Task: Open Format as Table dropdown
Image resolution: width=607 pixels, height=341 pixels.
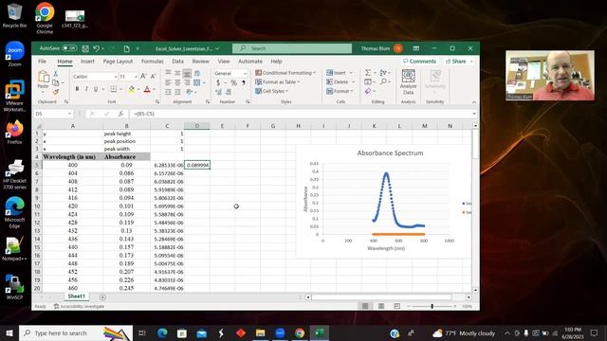Action: [278, 82]
